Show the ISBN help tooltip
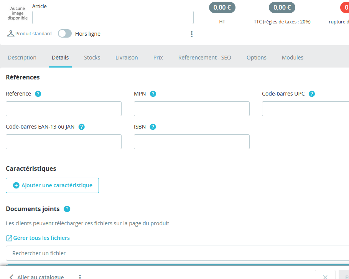Image resolution: width=349 pixels, height=279 pixels. pyautogui.click(x=153, y=127)
